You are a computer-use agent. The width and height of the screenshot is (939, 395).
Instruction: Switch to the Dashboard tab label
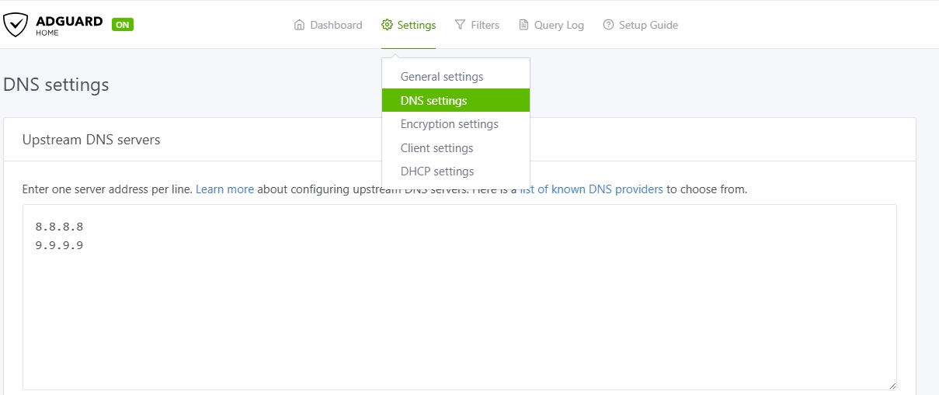[x=336, y=25]
